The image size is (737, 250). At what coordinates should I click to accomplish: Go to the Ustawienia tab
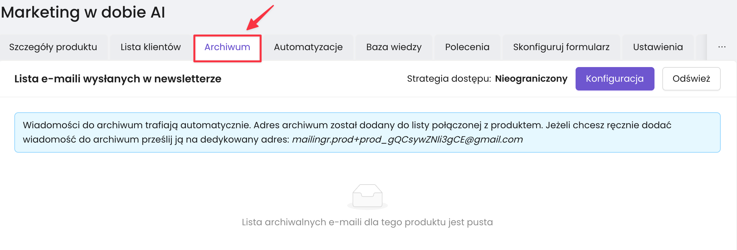pos(658,47)
